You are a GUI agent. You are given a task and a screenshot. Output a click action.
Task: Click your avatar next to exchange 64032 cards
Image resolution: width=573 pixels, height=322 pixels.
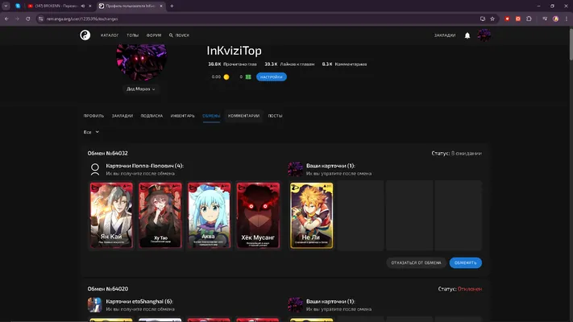(x=295, y=169)
